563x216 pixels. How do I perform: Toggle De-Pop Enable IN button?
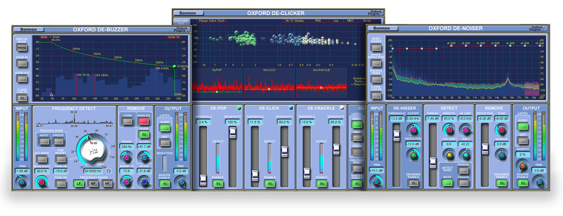[216, 184]
